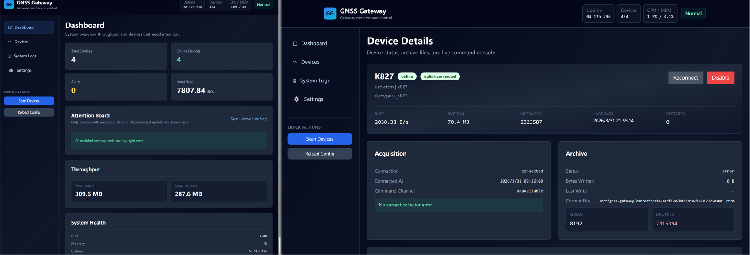Click messages value 2323587
The image size is (750, 255).
click(x=531, y=122)
